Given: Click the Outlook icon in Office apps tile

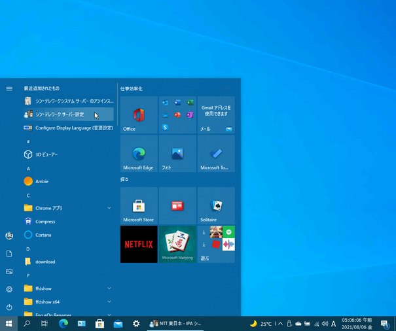Looking at the screenshot, I should click(x=165, y=103).
